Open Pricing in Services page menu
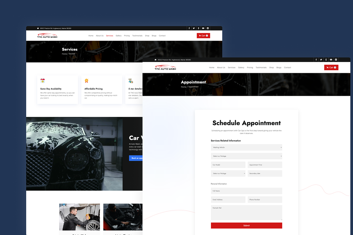This screenshot has width=353, height=235. pyautogui.click(x=127, y=36)
